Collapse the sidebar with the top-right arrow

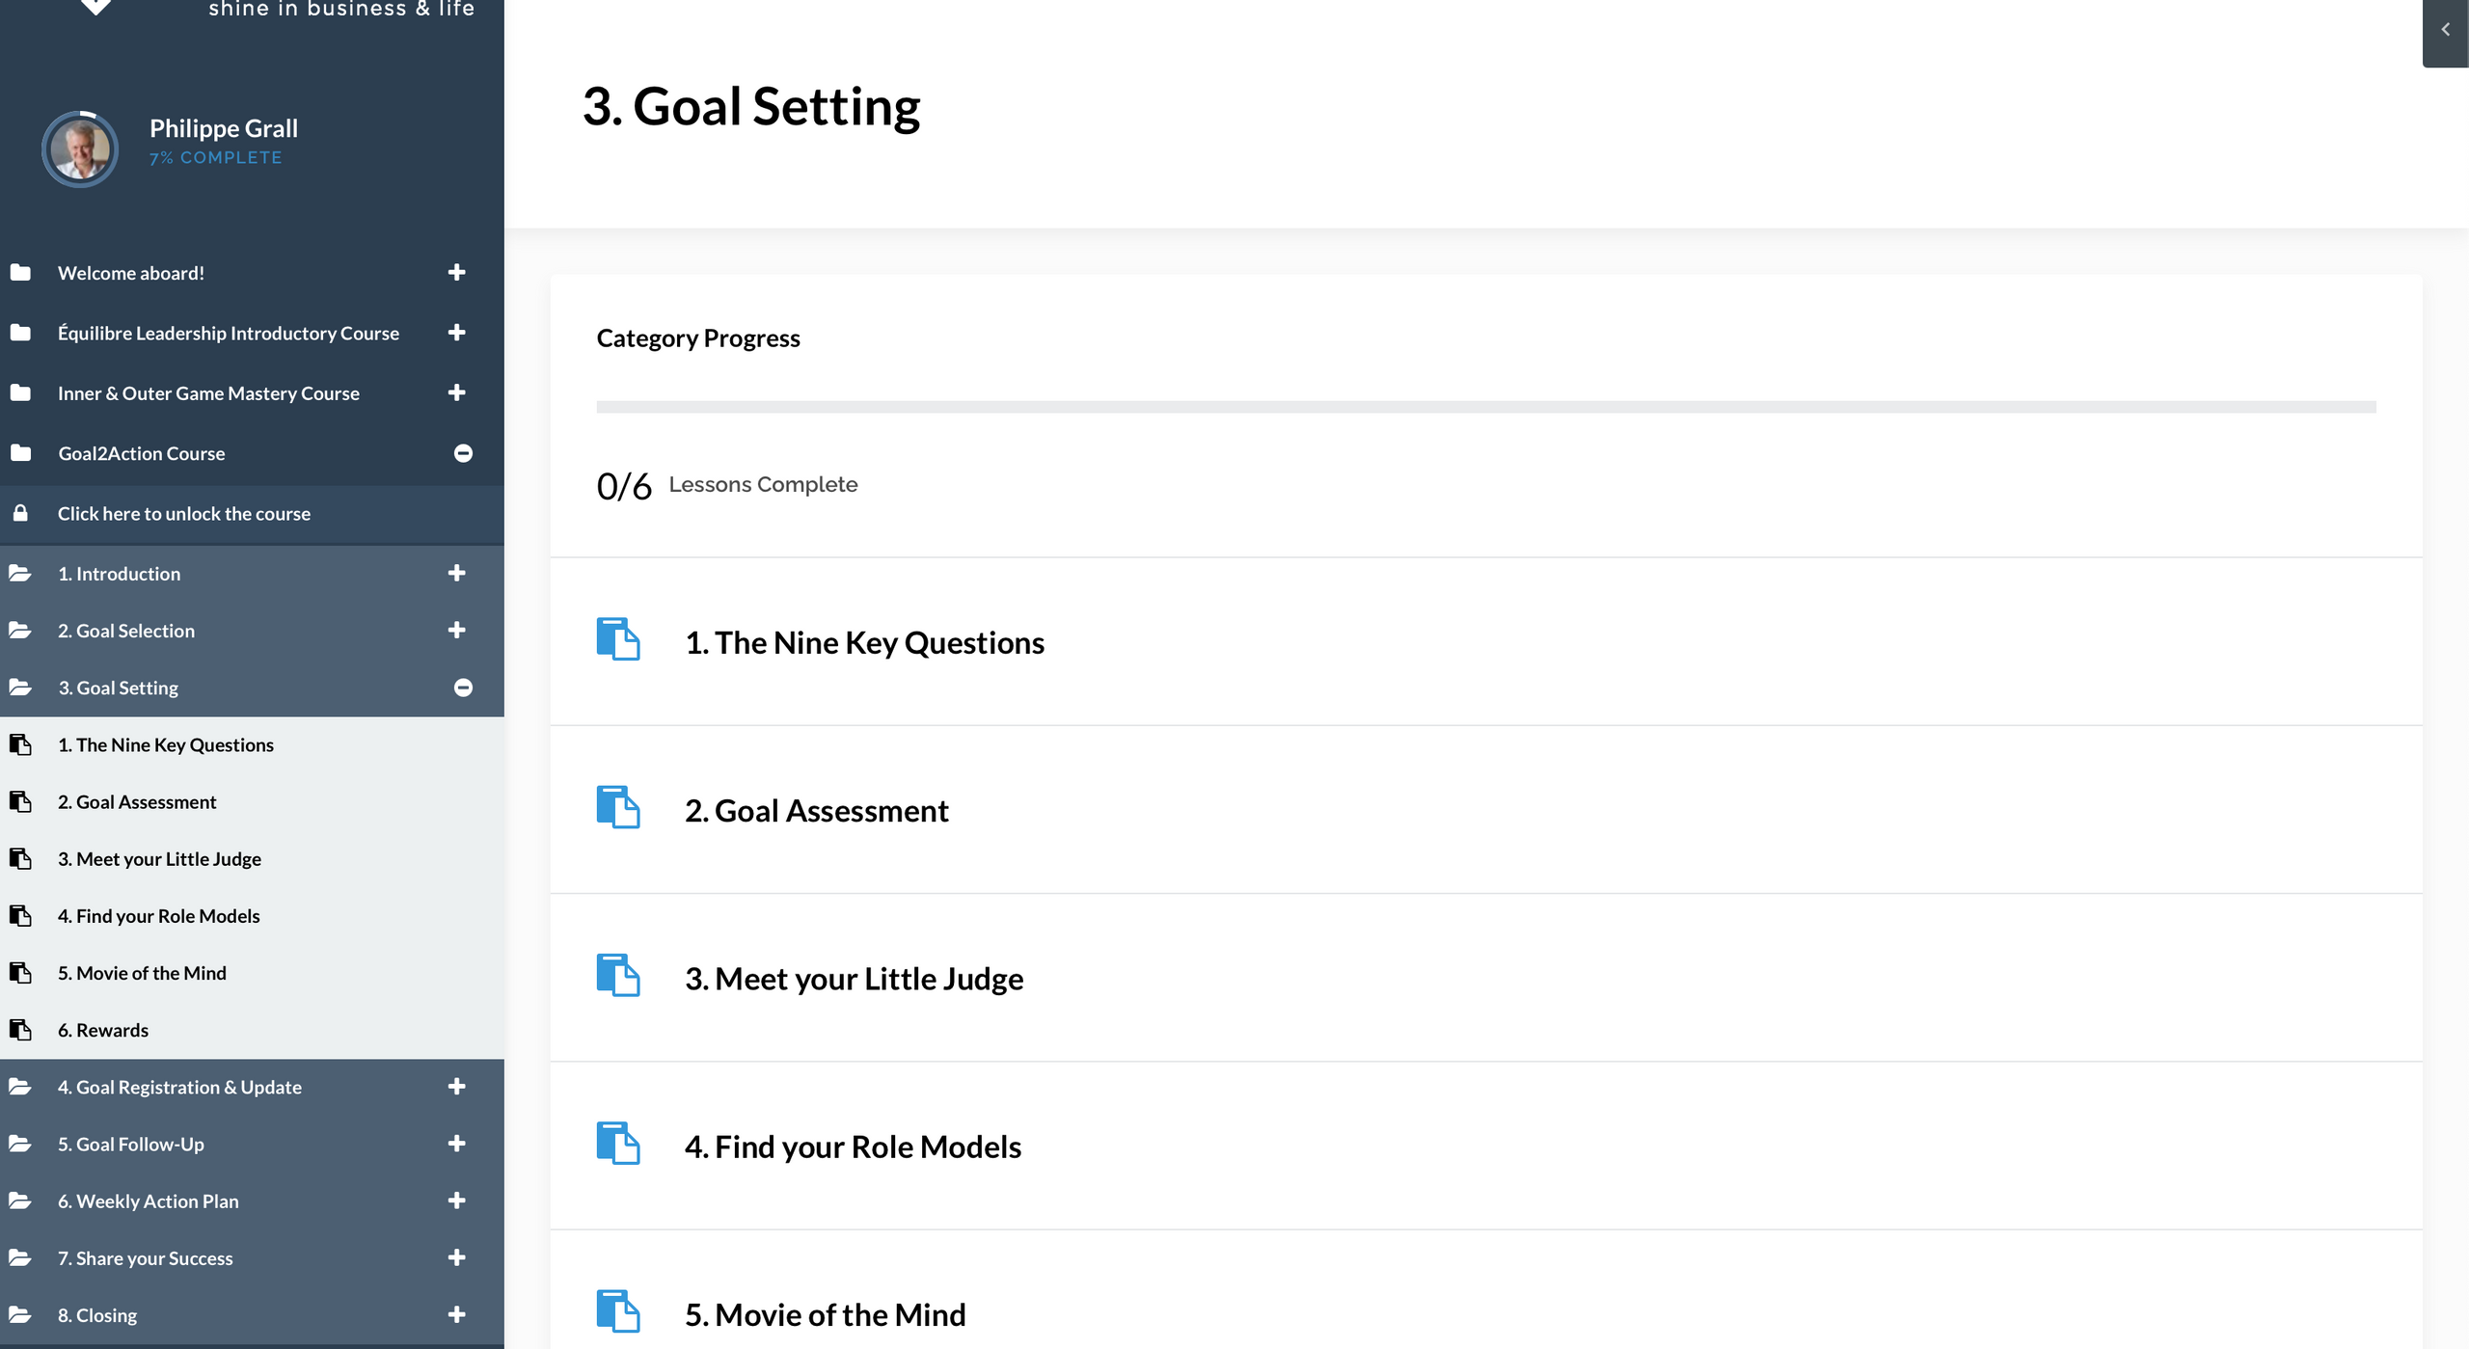coord(2445,30)
